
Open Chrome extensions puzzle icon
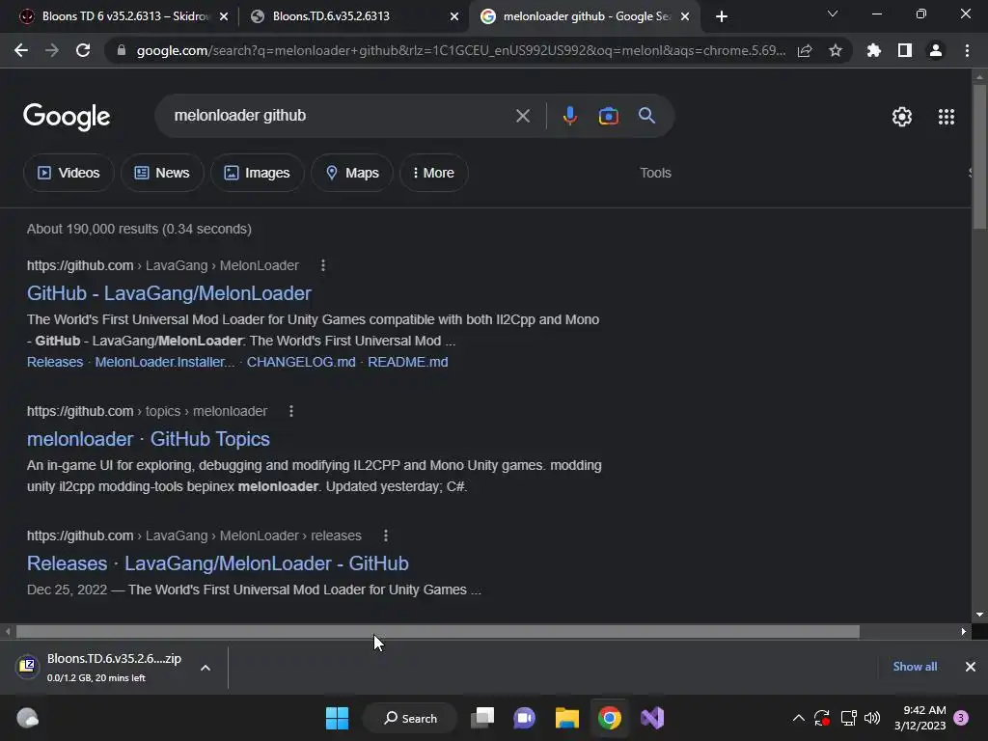873,50
